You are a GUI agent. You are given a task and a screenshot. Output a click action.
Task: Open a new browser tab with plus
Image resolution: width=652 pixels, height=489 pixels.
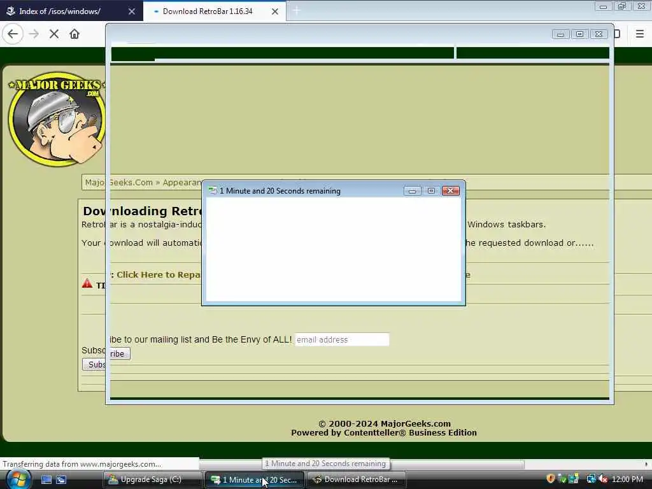(296, 11)
